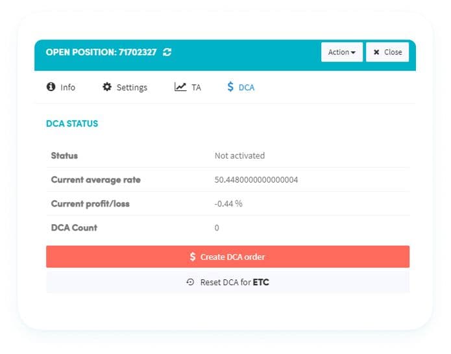Open the Settings tab
451x354 pixels.
pyautogui.click(x=132, y=87)
